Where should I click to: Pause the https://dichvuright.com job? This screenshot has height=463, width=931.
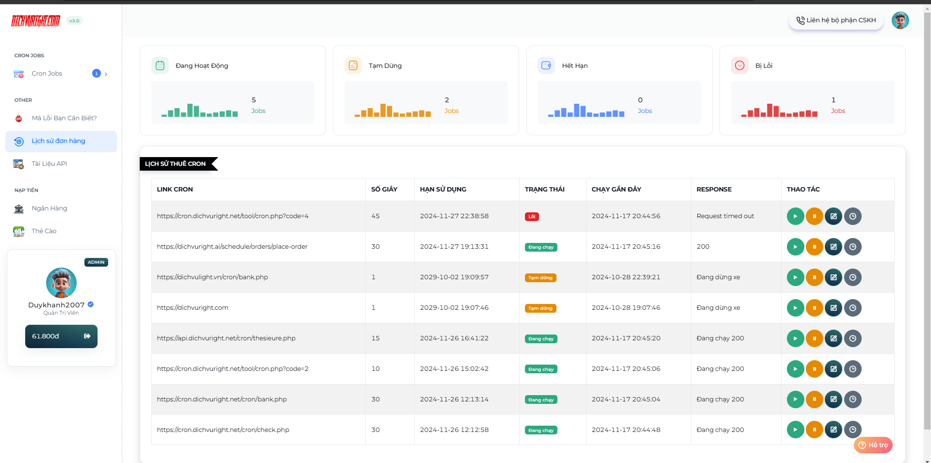[814, 308]
